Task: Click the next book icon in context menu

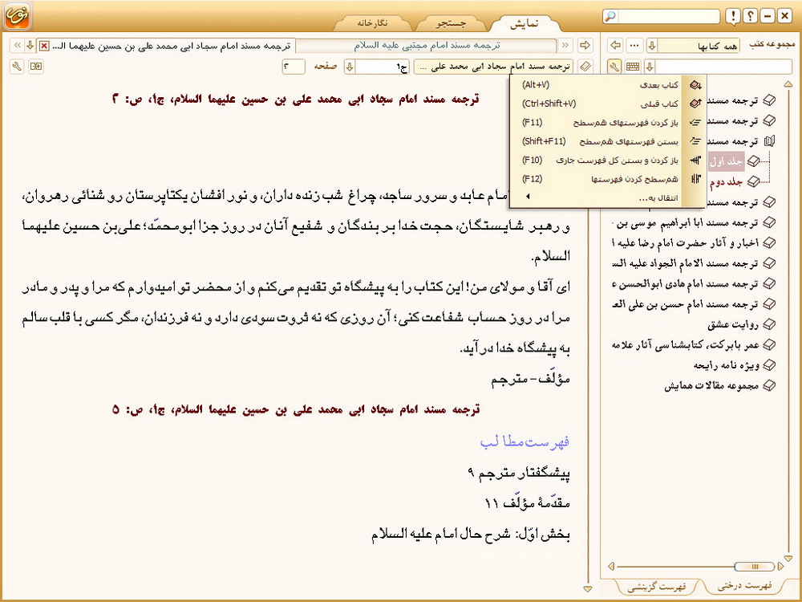Action: pos(695,85)
